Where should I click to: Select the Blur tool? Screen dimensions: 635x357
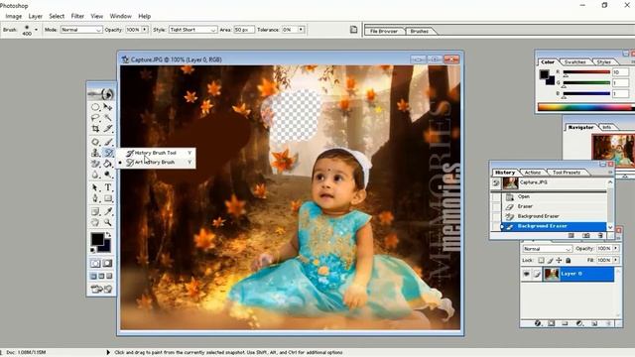point(95,175)
